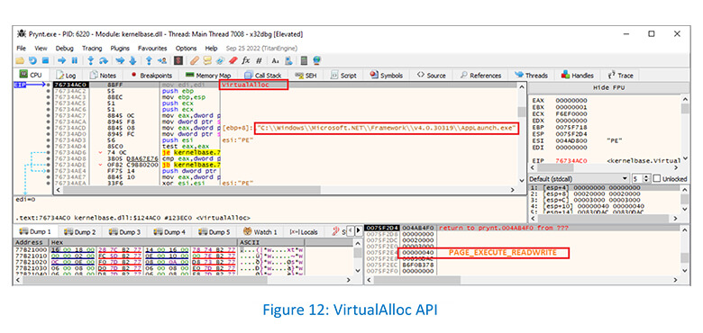703x333 pixels.
Task: Click the Step into icon
Action: 90,60
